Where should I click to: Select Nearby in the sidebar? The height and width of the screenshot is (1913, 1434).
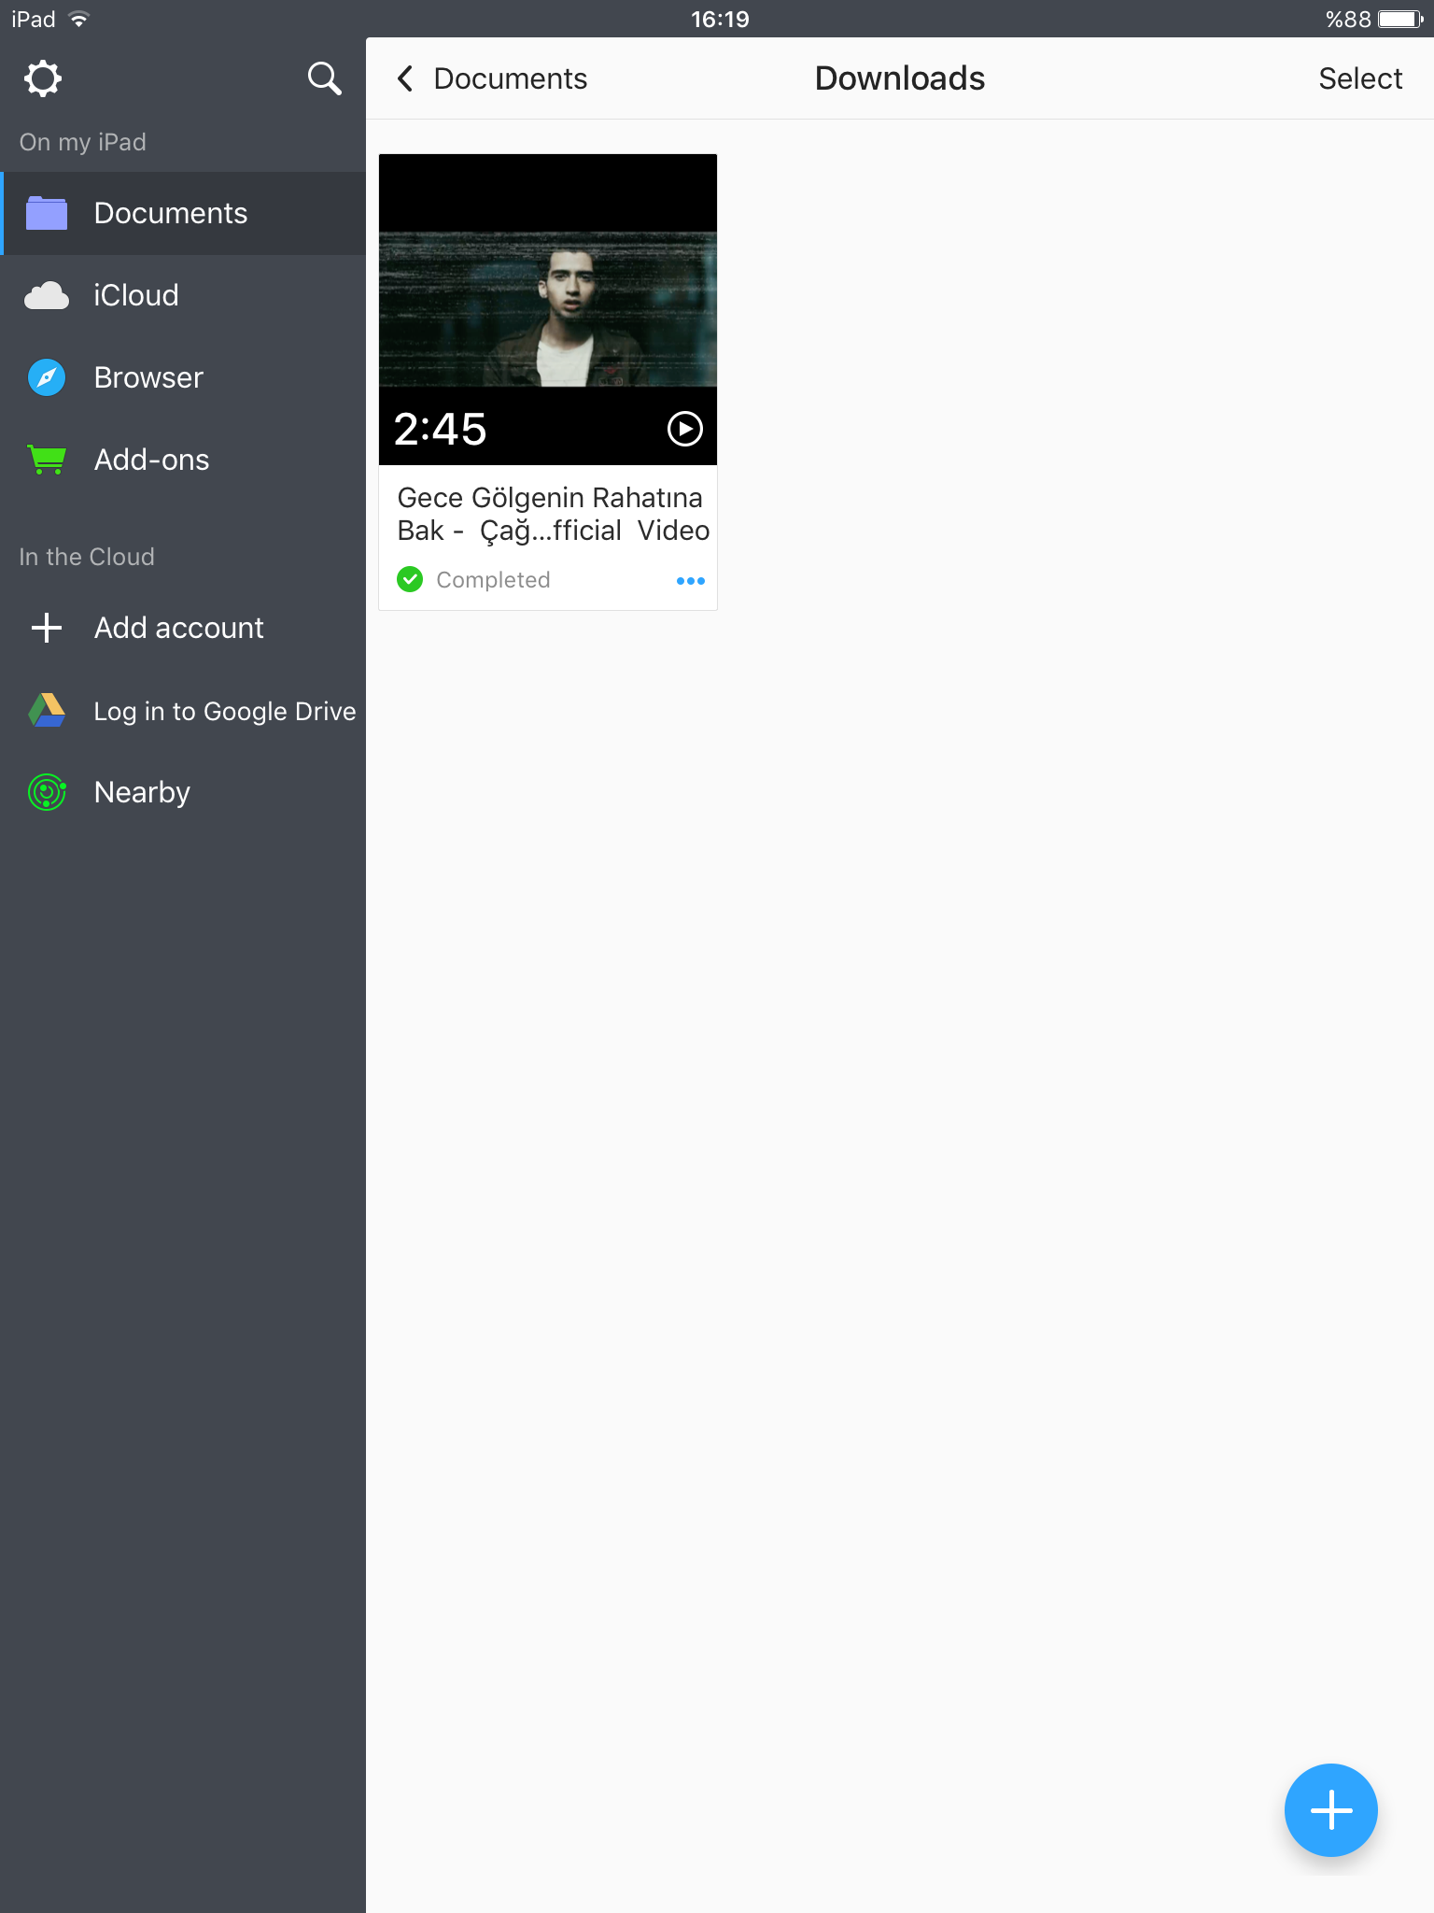click(183, 792)
